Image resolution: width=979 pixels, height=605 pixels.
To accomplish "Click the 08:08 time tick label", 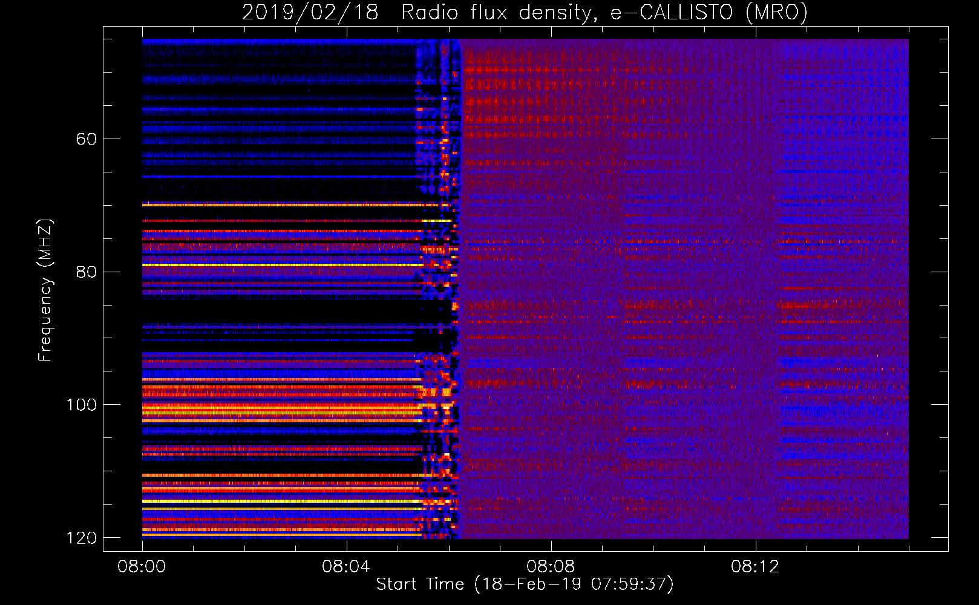I will 551,567.
